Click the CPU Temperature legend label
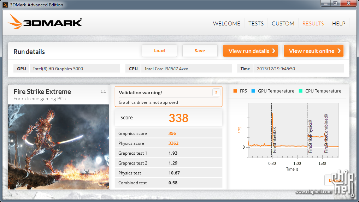The height and width of the screenshot is (202, 359). 323,91
